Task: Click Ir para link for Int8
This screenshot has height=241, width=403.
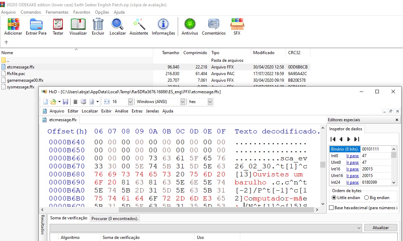Action: (x=353, y=156)
